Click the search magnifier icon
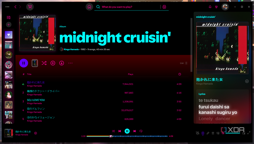The height and width of the screenshot is (144, 254). coord(98,7)
